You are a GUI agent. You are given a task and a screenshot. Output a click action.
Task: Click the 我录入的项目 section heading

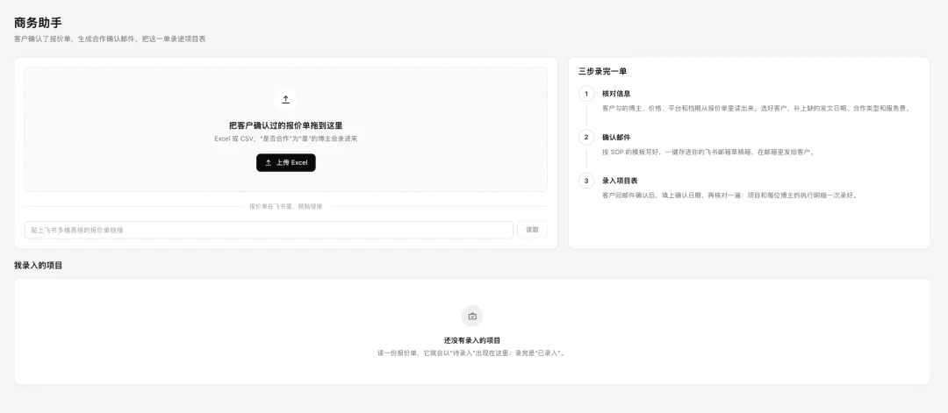click(38, 265)
